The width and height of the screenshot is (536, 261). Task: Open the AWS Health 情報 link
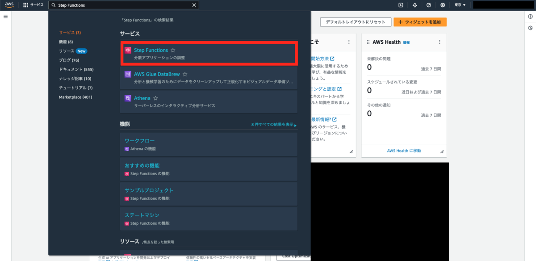406,42
